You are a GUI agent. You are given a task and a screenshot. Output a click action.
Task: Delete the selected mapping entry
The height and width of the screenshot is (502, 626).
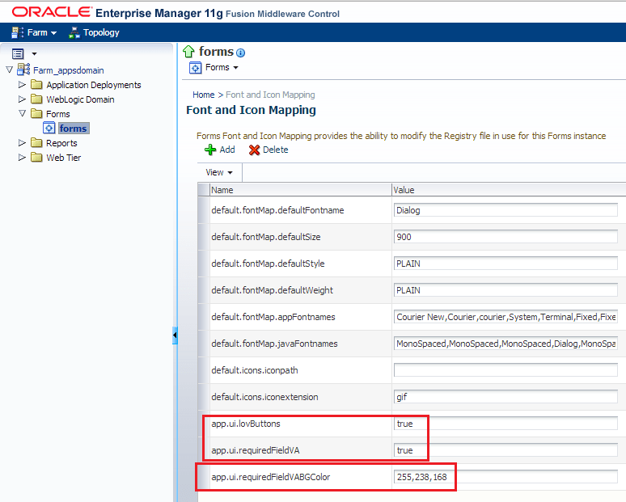click(275, 150)
